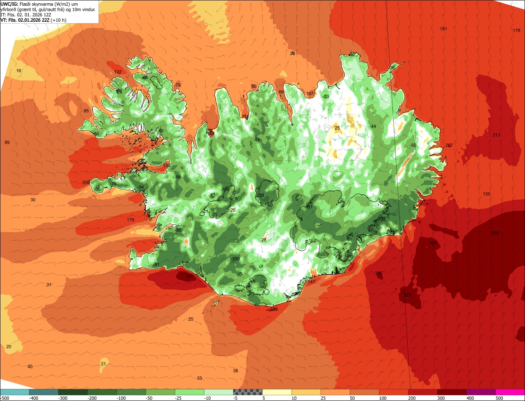Viewport: 525px width, 401px height.
Task: Click the map value -88
Action: pyautogui.click(x=178, y=177)
